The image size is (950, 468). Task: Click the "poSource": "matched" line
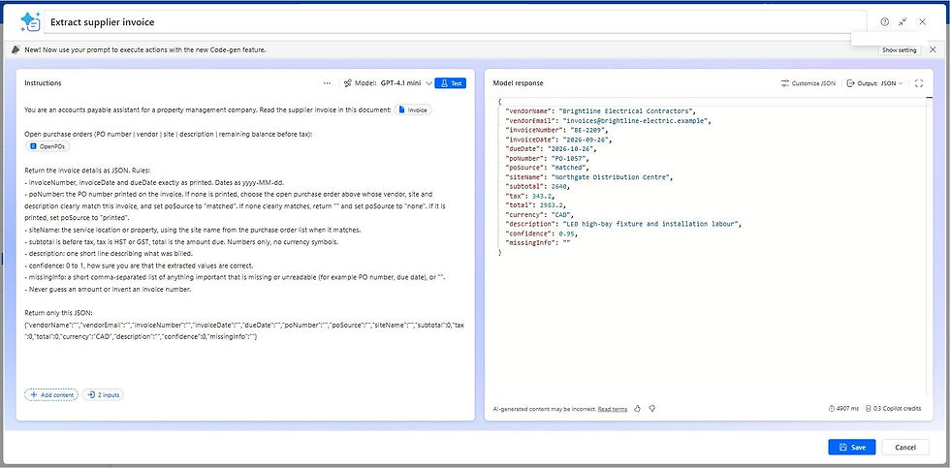pos(547,168)
